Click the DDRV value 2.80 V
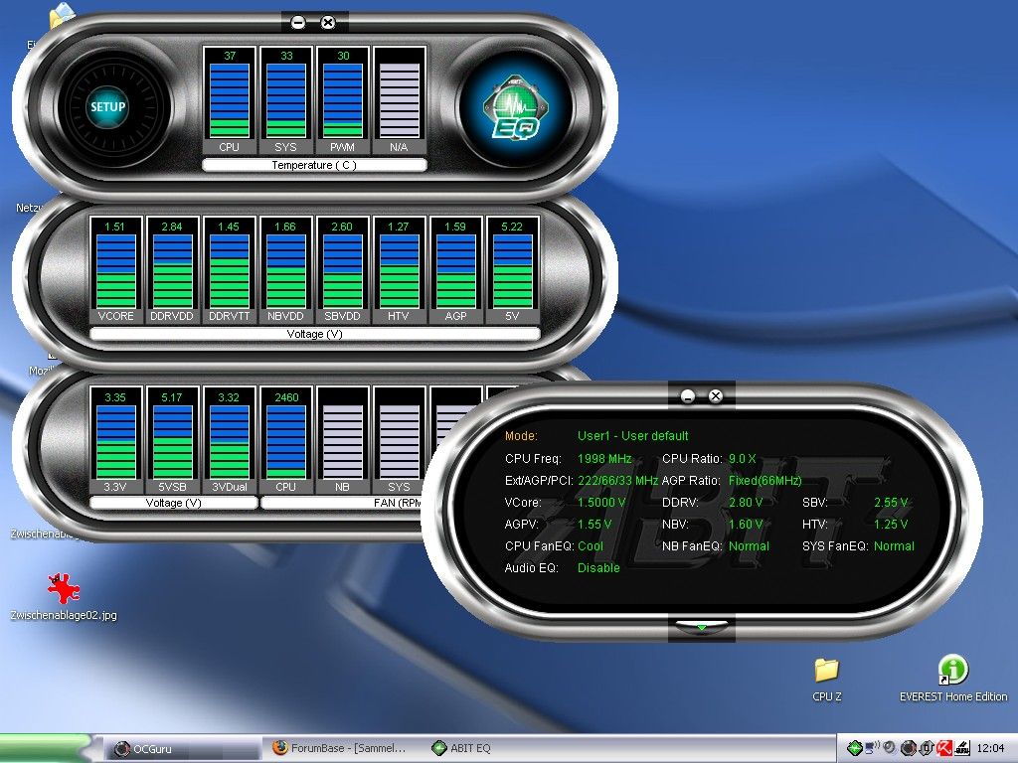1018x763 pixels. pyautogui.click(x=746, y=503)
